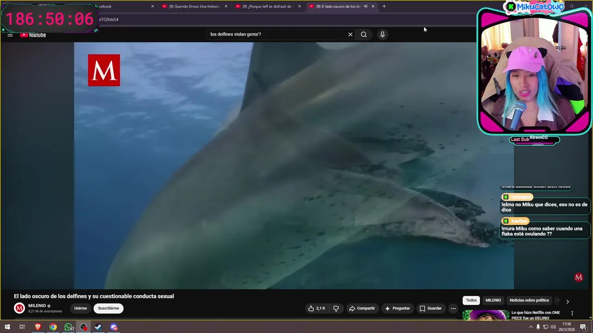Open the network status tray icon
593x333 pixels.
pos(546,327)
